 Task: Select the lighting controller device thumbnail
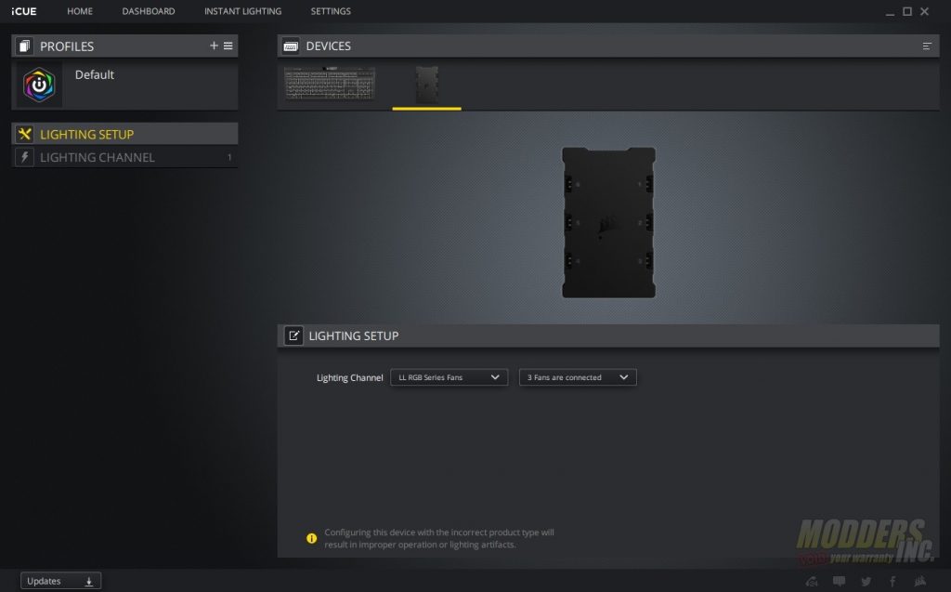(x=427, y=85)
